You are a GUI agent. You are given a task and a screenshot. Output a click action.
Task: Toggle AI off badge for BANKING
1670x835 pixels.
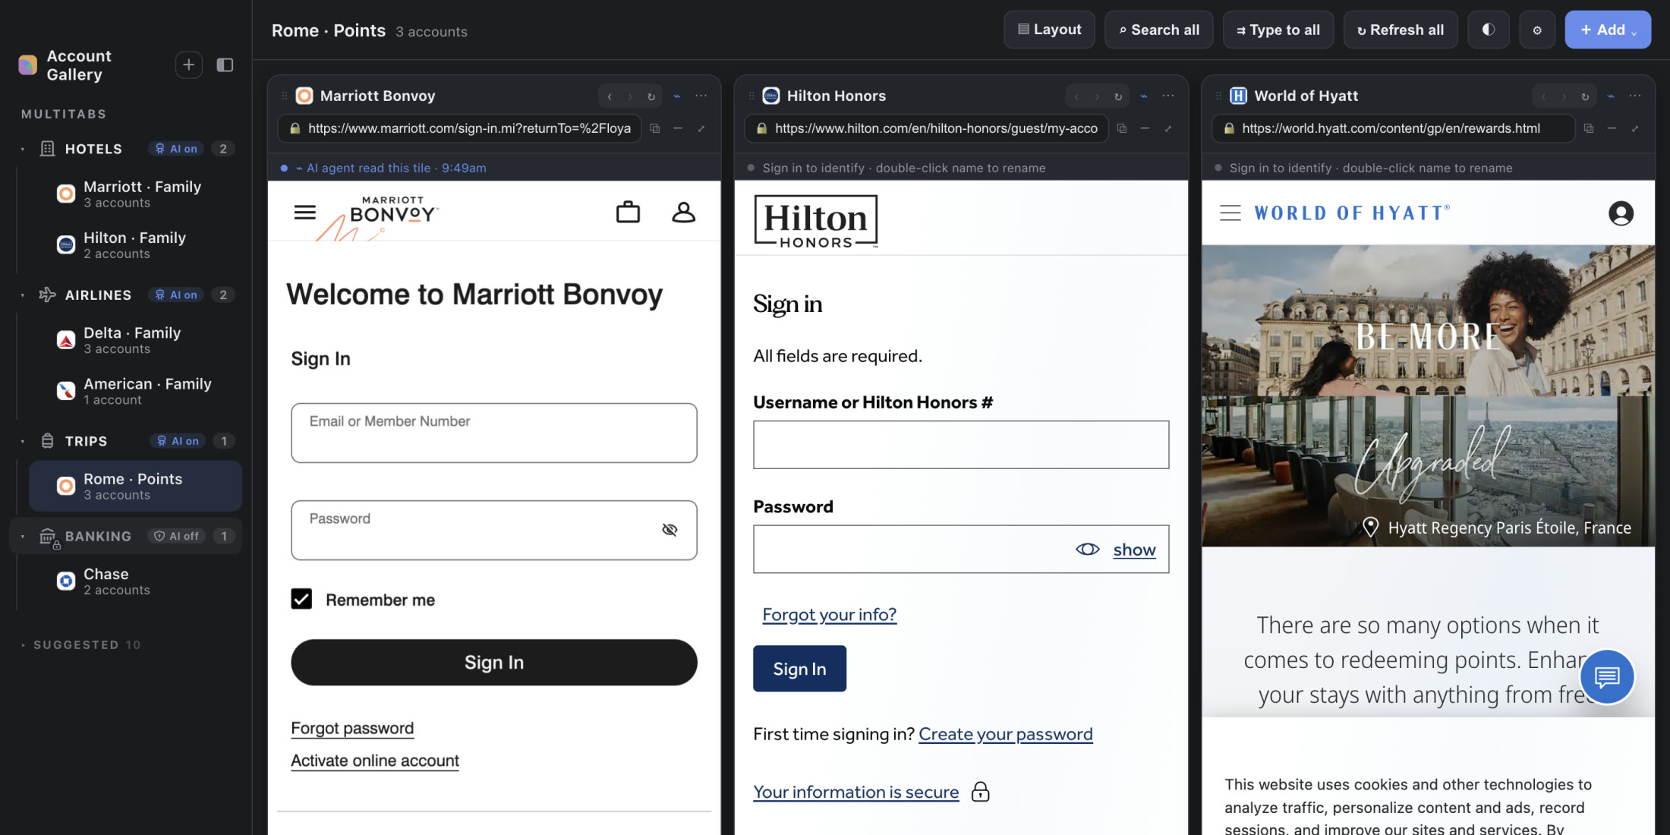pyautogui.click(x=177, y=536)
